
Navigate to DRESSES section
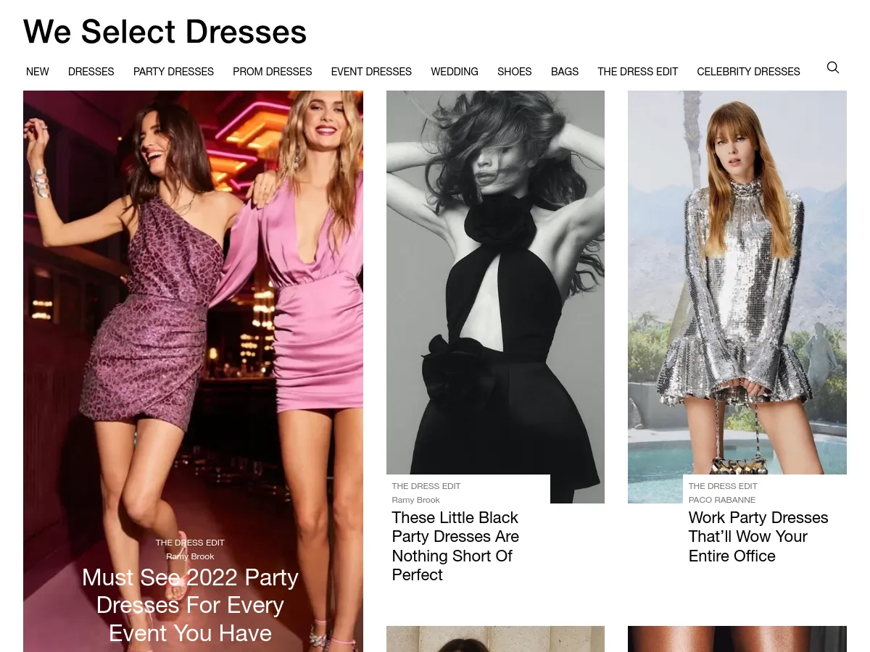click(x=91, y=72)
